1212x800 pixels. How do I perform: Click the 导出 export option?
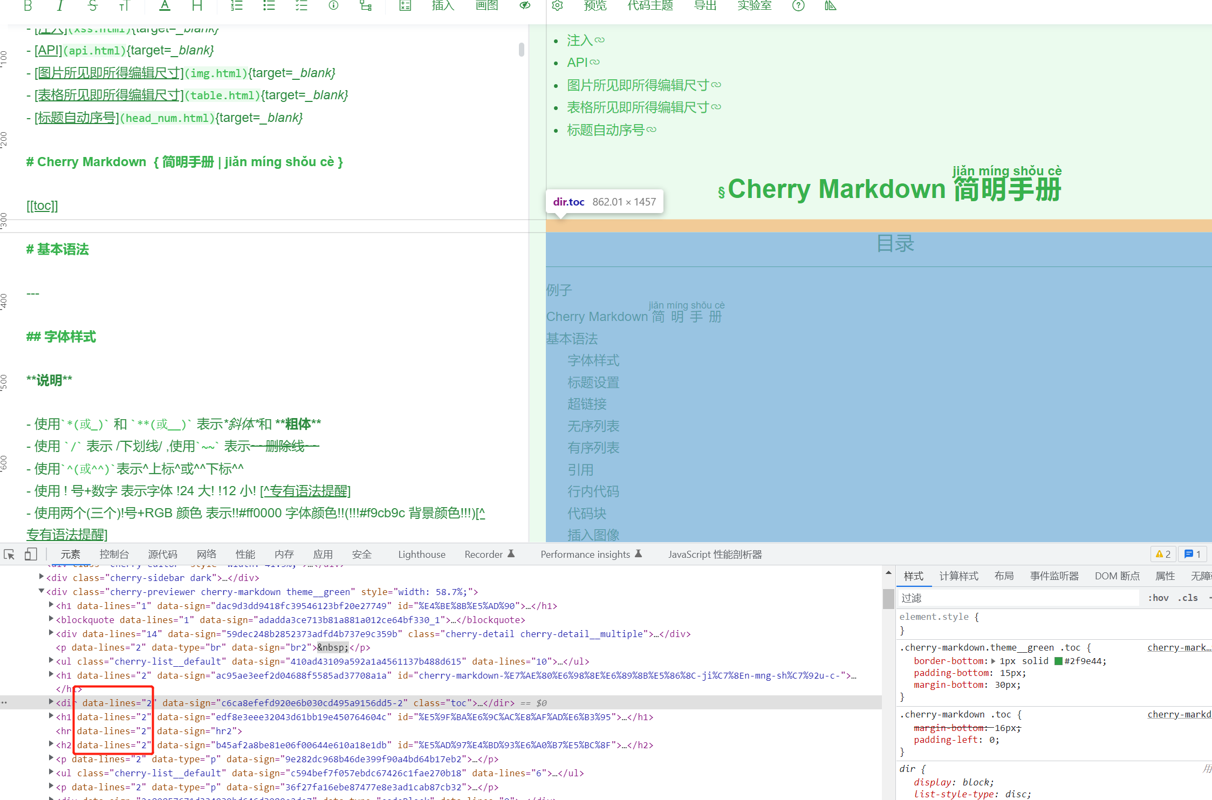coord(704,6)
